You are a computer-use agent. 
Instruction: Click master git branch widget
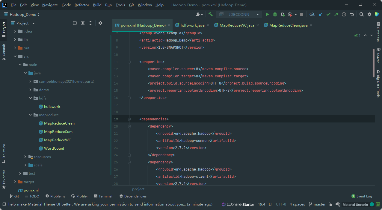point(317,204)
